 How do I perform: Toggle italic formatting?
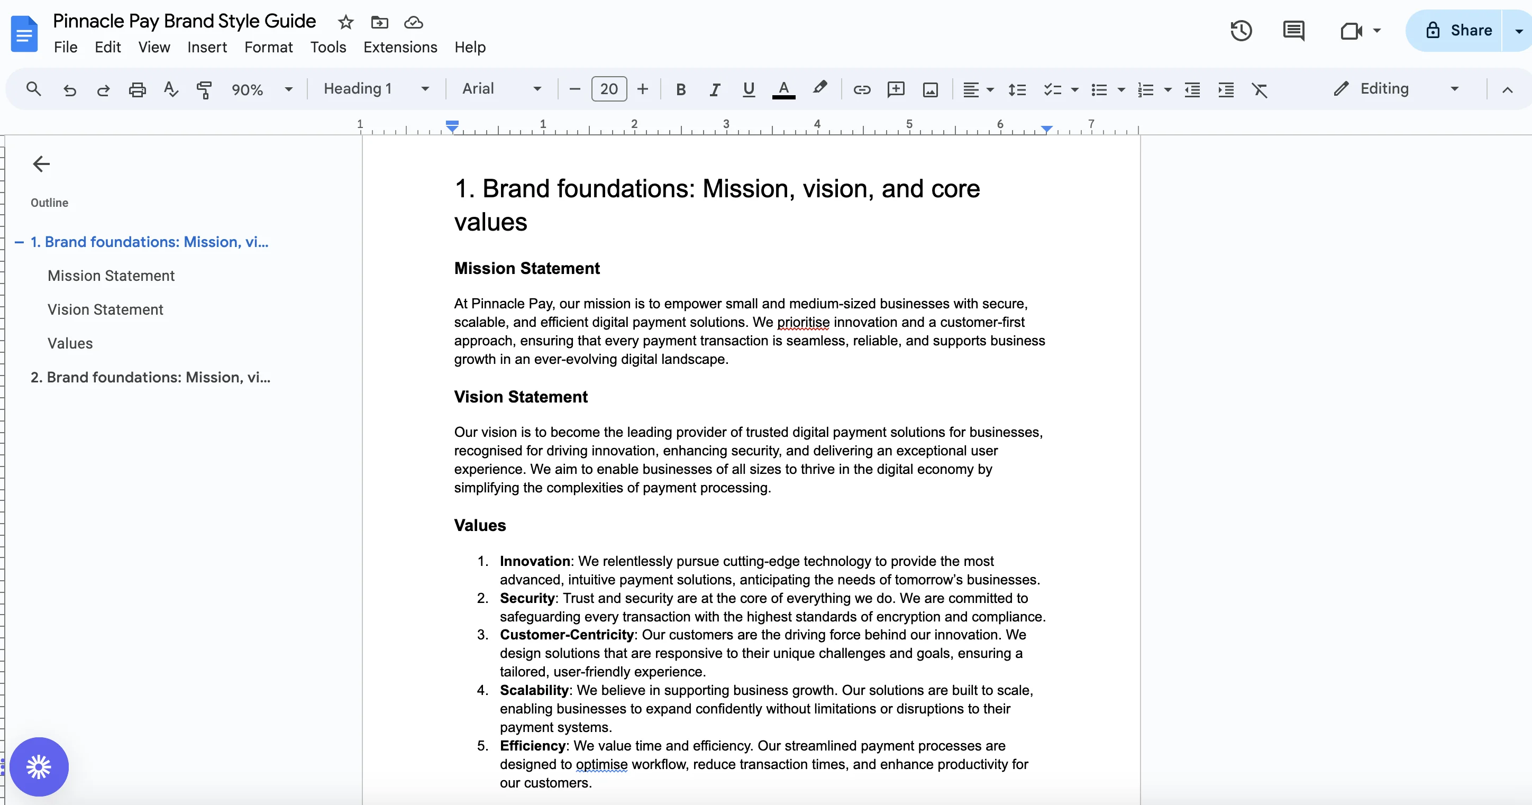point(714,89)
